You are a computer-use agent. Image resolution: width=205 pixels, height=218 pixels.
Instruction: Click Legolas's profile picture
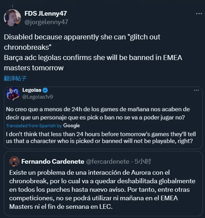pyautogui.click(x=13, y=94)
